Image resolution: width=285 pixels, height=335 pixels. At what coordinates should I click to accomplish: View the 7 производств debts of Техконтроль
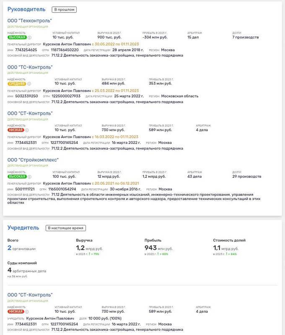246,37
